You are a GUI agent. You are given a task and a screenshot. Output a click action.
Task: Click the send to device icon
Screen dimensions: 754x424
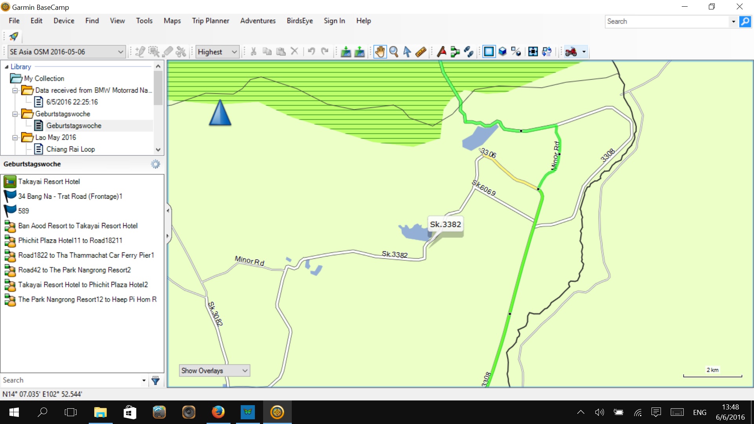346,52
